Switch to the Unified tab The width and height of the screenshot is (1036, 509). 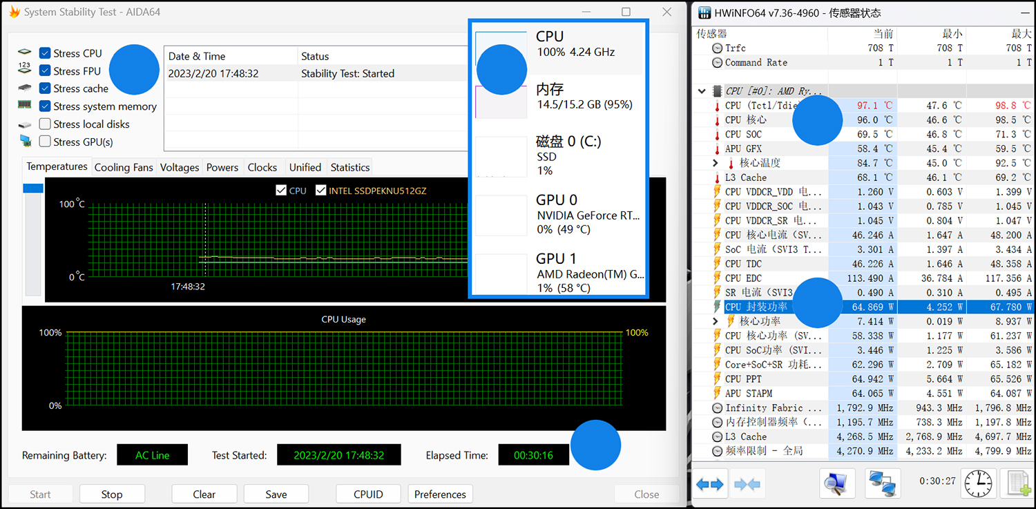coord(305,167)
